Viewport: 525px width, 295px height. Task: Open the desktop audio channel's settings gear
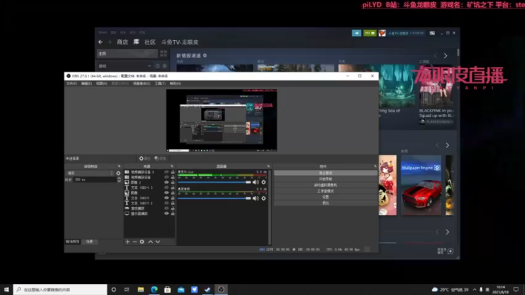(264, 199)
